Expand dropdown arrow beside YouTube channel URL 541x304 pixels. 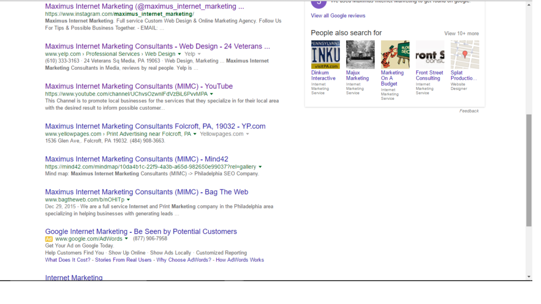pos(211,94)
